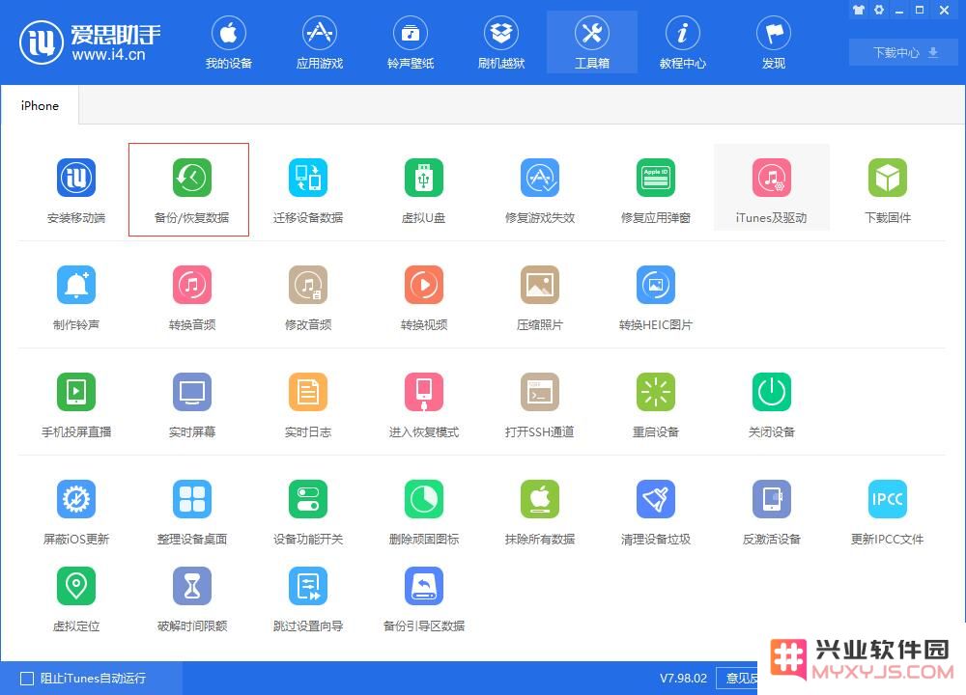Close the 爱思助手 window
This screenshot has height=695, width=966.
coord(944,10)
